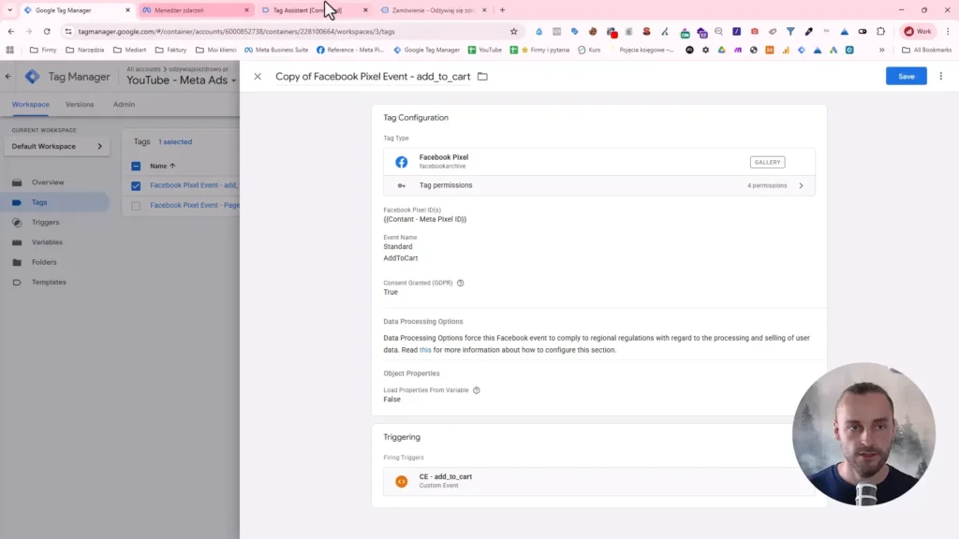Open the Firmy bookmarks folder
This screenshot has height=539, width=959.
click(43, 51)
